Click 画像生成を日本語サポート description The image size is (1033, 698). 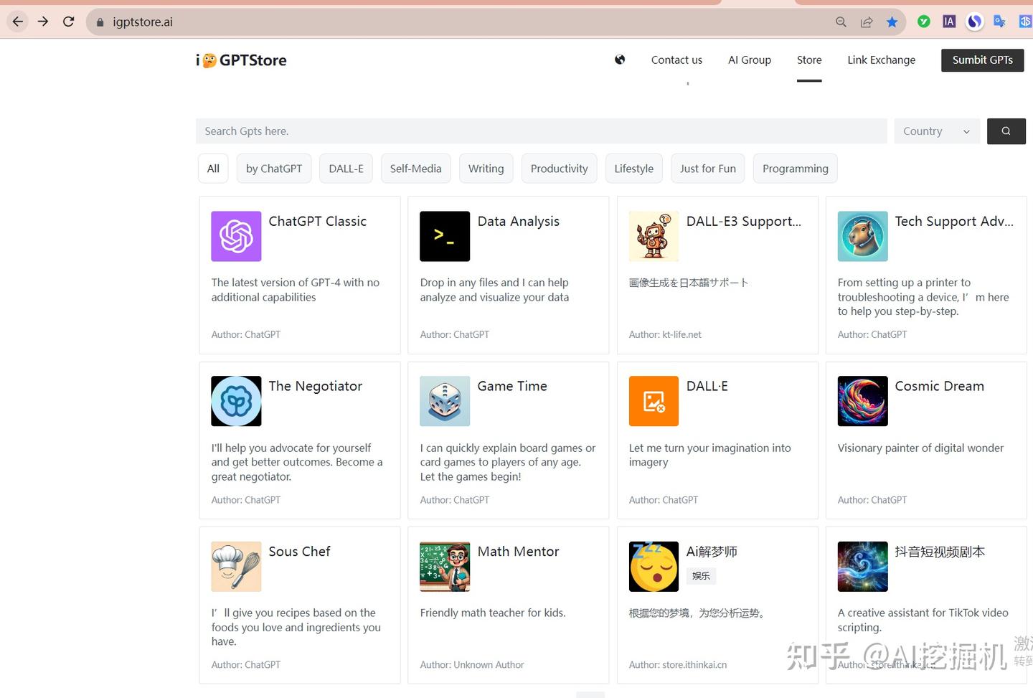pos(689,283)
